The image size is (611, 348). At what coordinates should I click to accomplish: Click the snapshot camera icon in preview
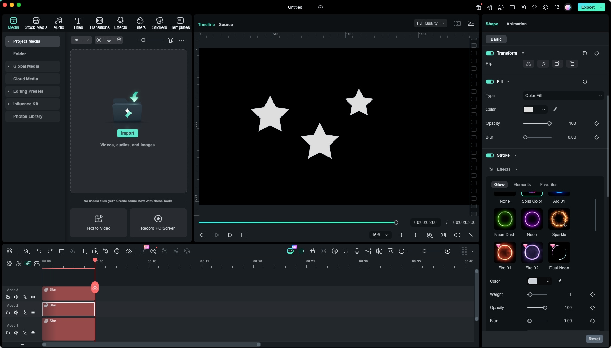[443, 235]
